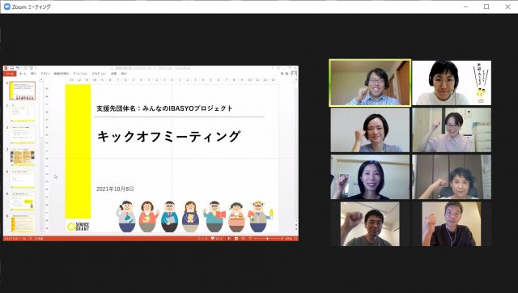Switch to the Slide Show (スライドショー) ribbon tab
The width and height of the screenshot is (518, 293).
tap(99, 74)
